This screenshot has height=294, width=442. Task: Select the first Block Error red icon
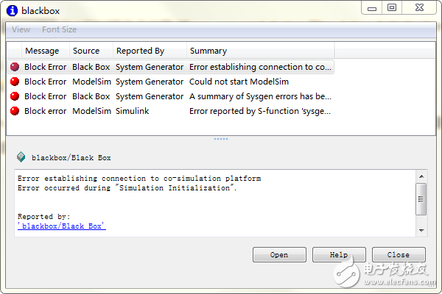pos(15,67)
